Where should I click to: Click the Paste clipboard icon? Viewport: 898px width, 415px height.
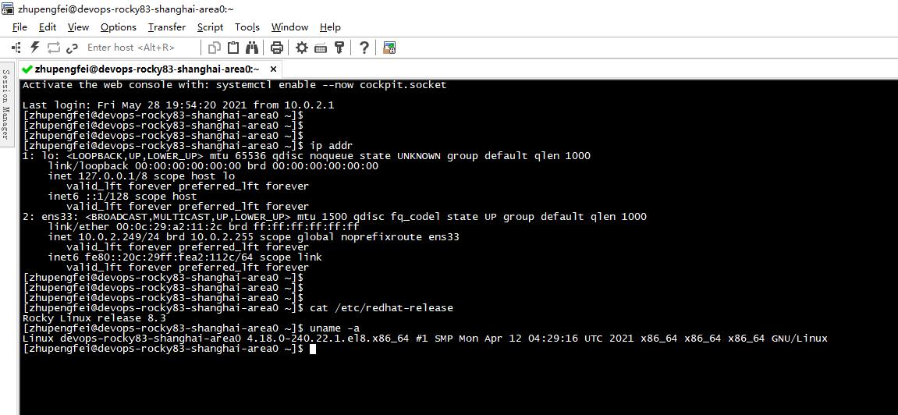[233, 48]
